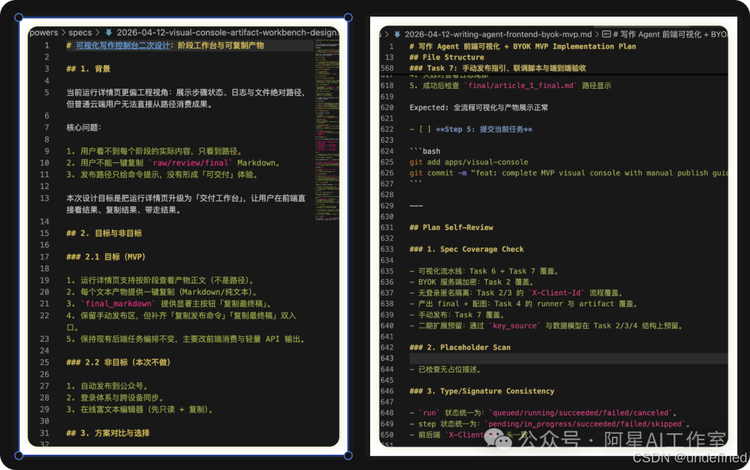Click the symbol icon before '# 写作 Agent' breadcrumb
This screenshot has height=470, width=750.
pos(606,35)
